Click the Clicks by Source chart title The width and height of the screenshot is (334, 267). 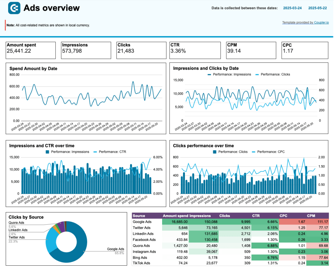point(26,217)
